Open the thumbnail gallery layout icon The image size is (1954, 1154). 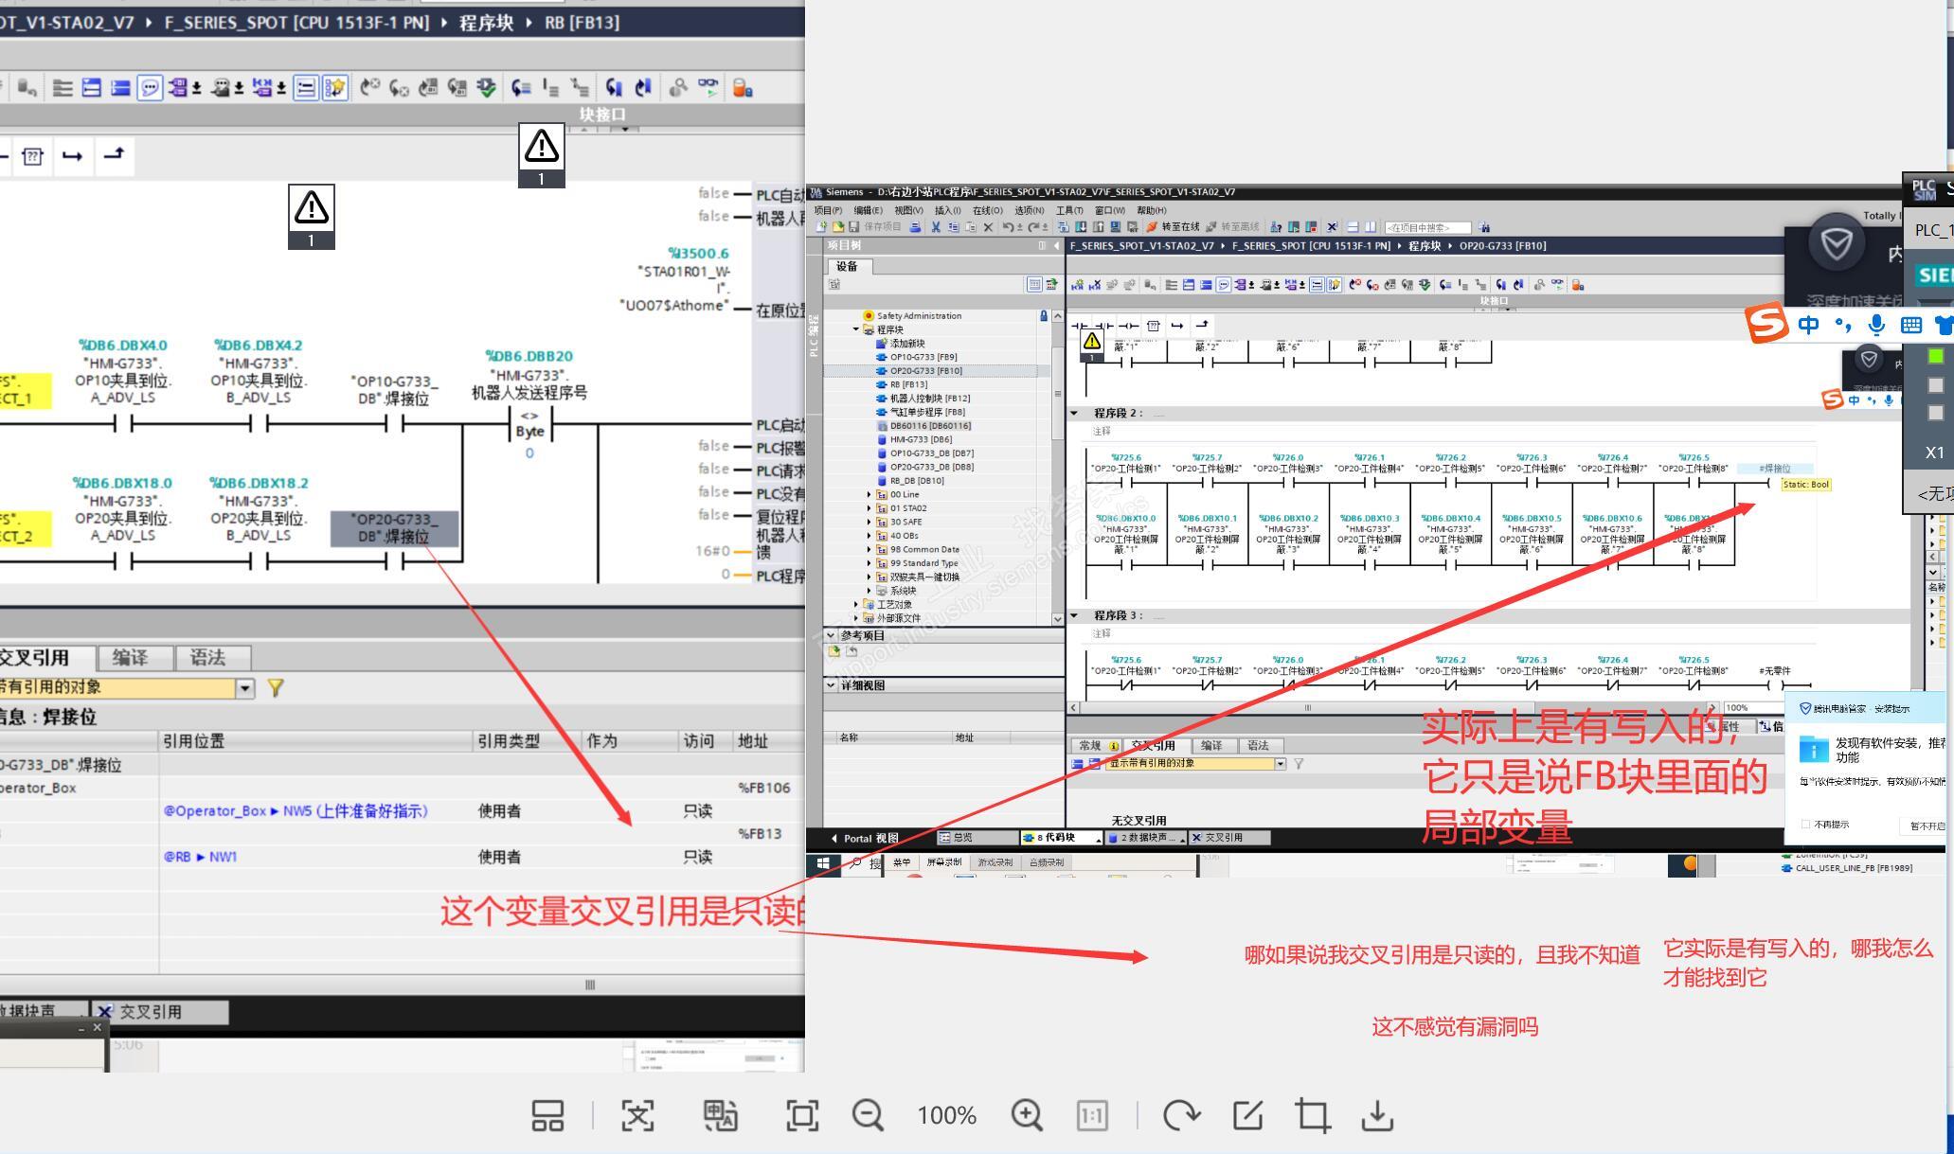547,1115
